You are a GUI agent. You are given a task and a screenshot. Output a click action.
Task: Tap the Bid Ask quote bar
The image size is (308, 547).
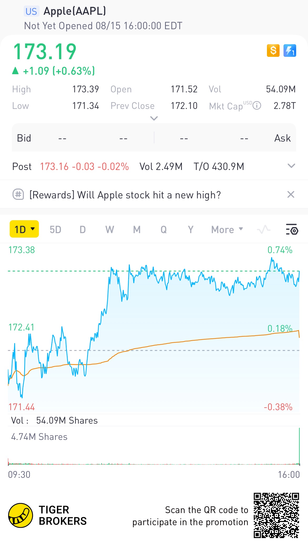(154, 138)
